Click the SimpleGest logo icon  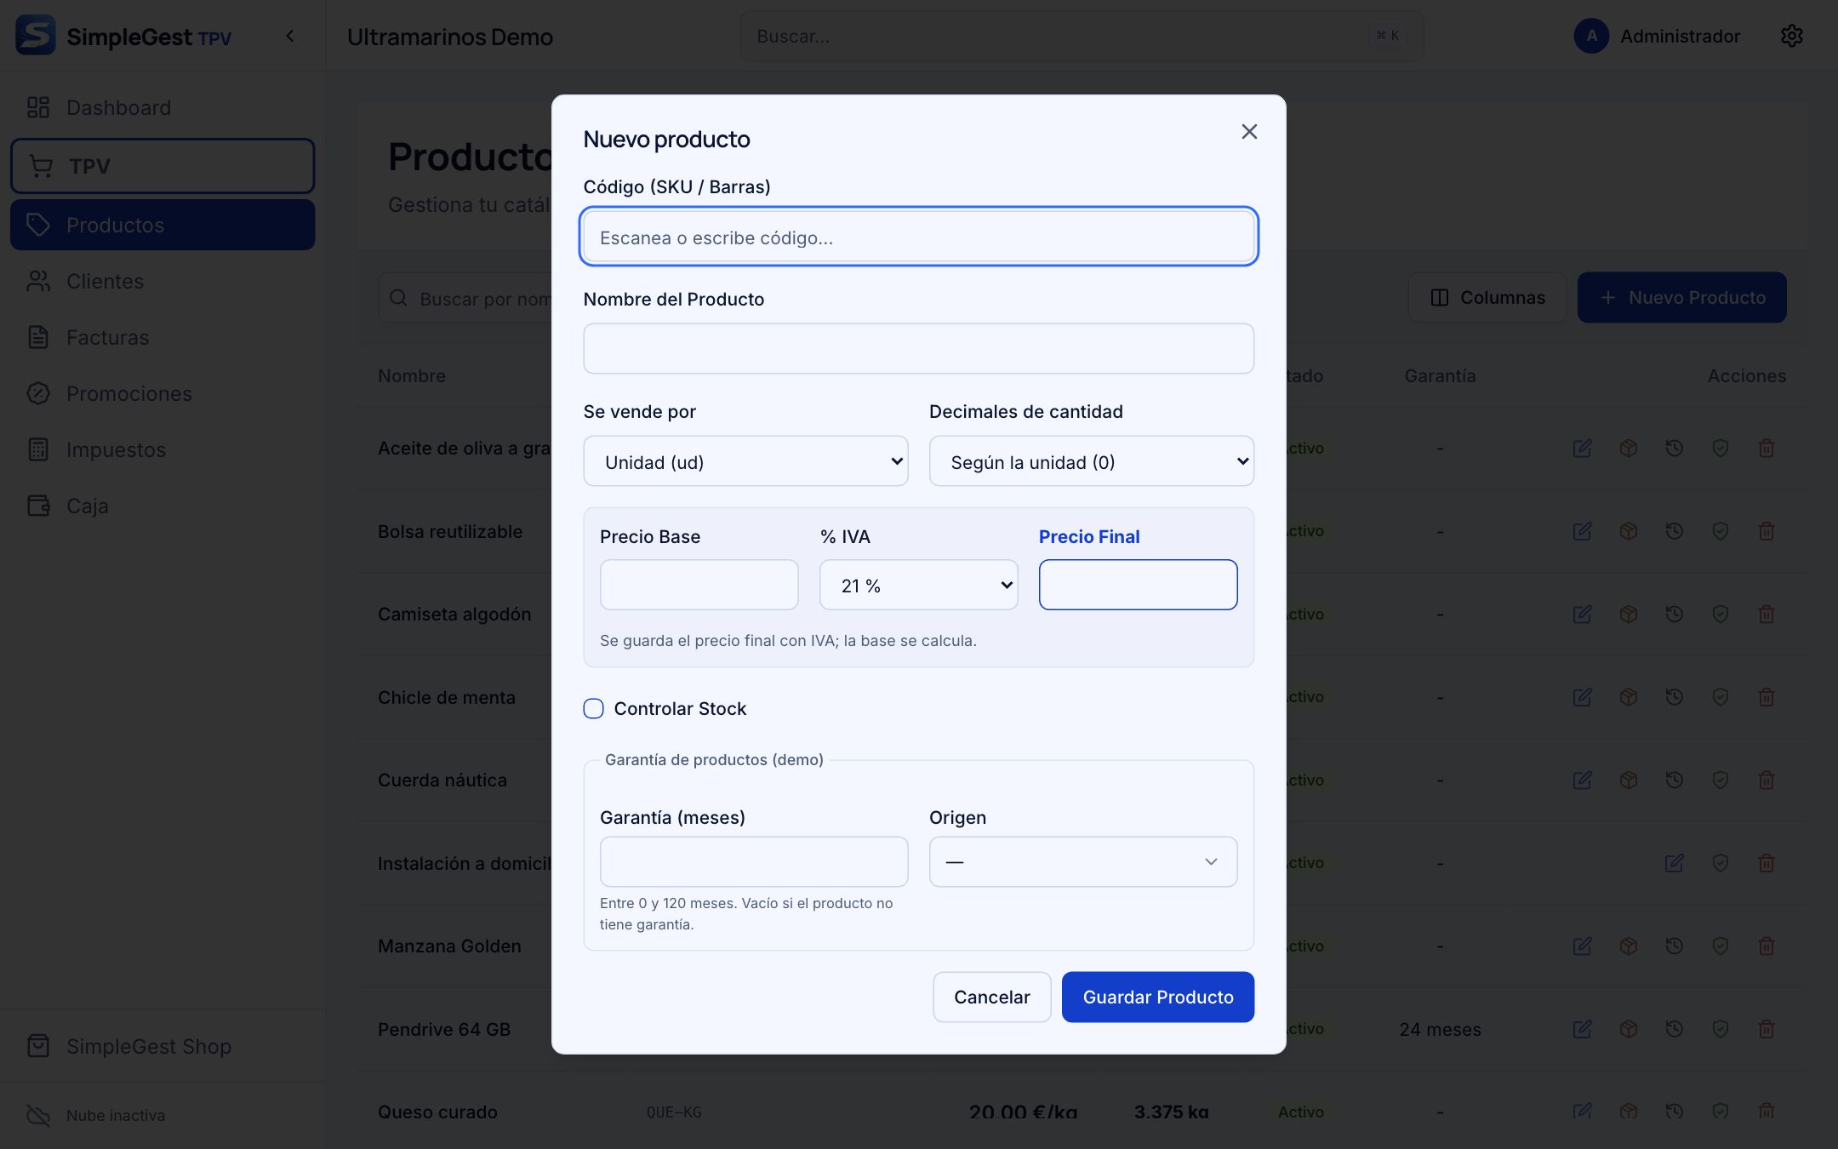pos(36,36)
